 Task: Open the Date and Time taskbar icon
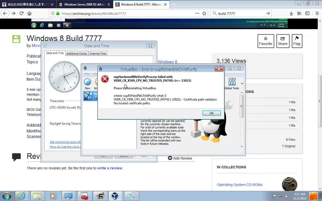131,196
